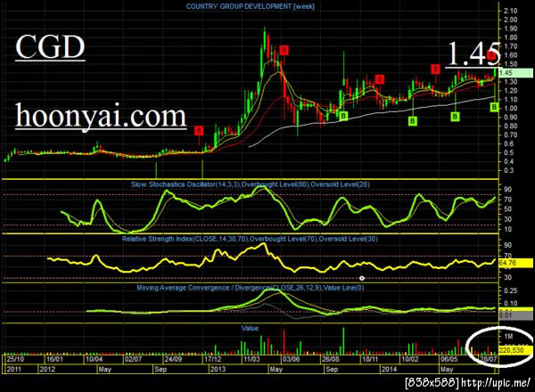Click the tall red volume bar above 03/06

tap(284, 342)
